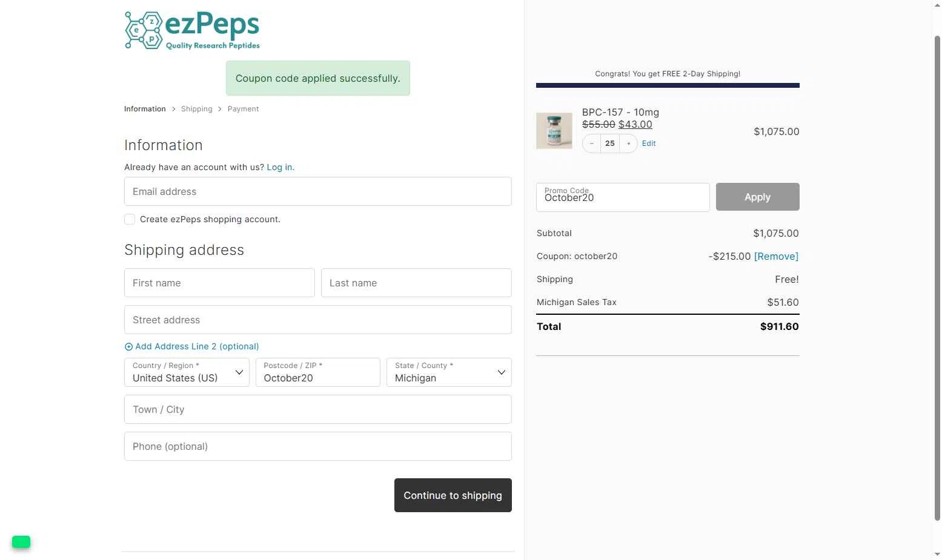
Task: Remove the october20 coupon
Action: [776, 256]
